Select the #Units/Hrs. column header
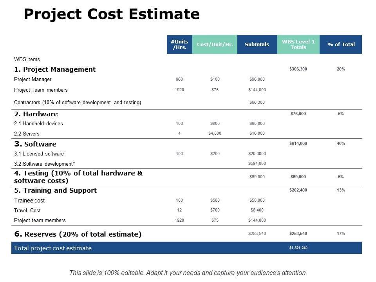This screenshot has height=282, width=376. click(x=179, y=45)
